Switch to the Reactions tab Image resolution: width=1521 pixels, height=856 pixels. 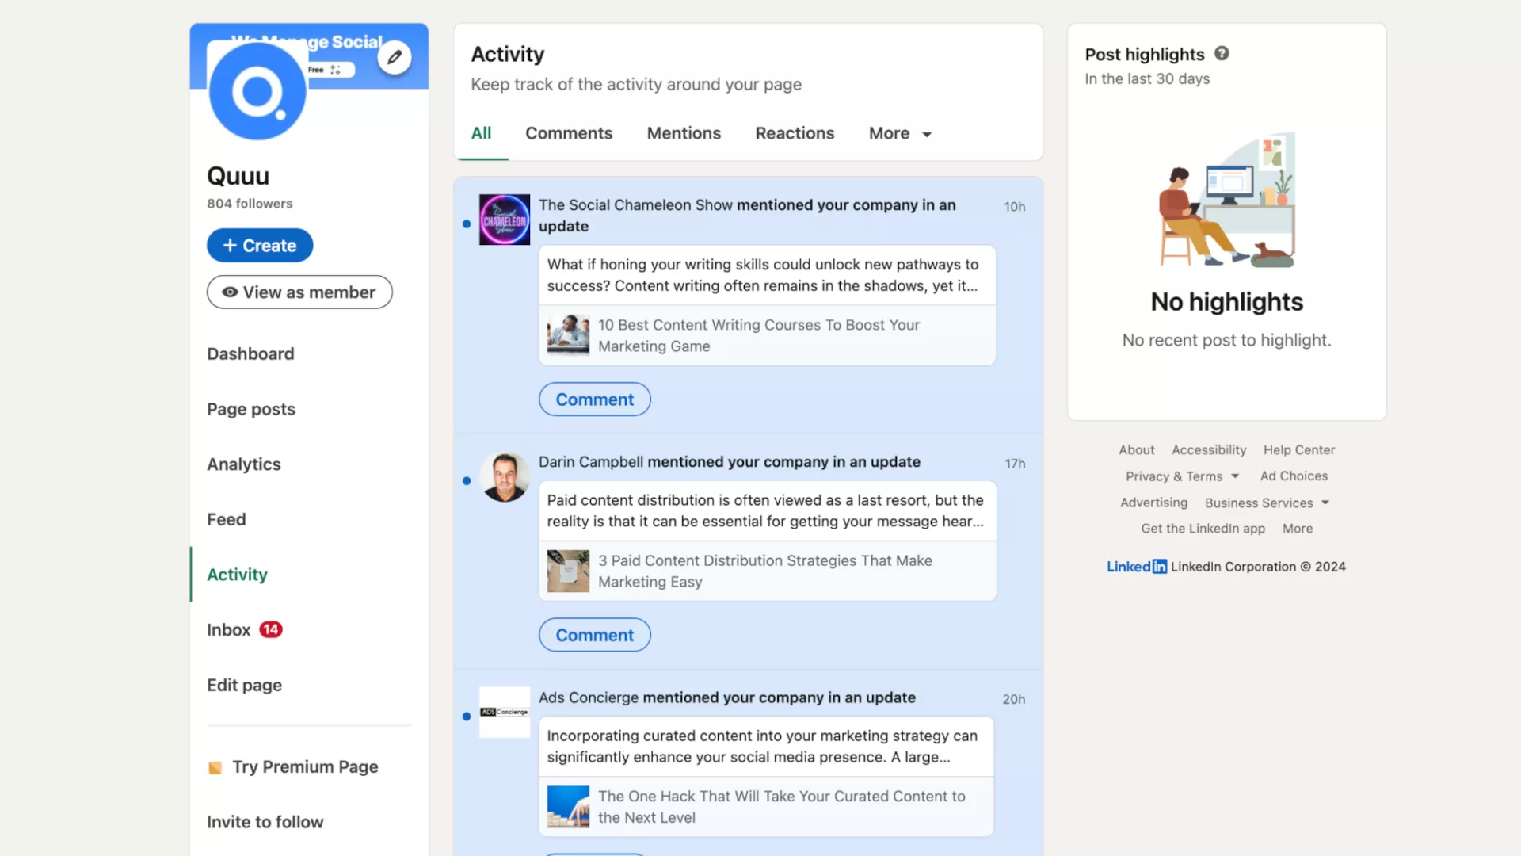pos(795,133)
